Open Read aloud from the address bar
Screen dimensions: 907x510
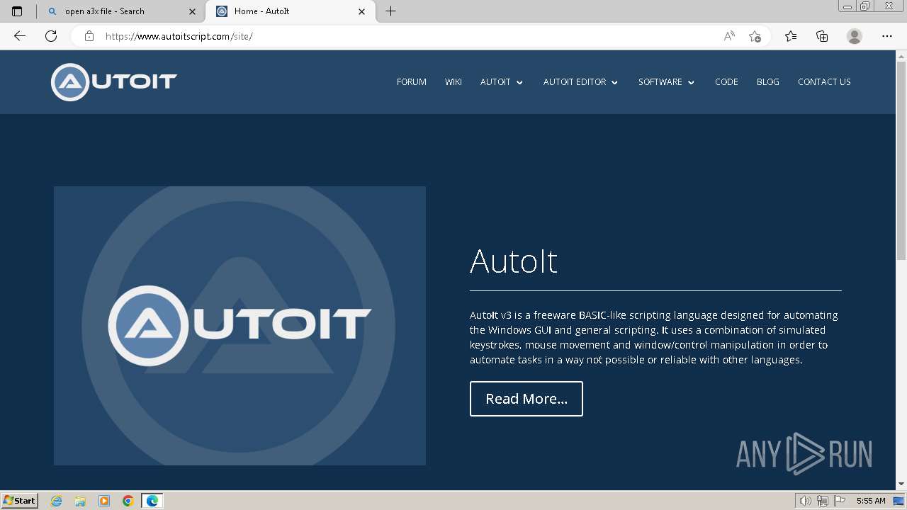(729, 36)
